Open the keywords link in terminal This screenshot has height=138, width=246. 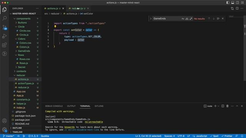click(70, 127)
